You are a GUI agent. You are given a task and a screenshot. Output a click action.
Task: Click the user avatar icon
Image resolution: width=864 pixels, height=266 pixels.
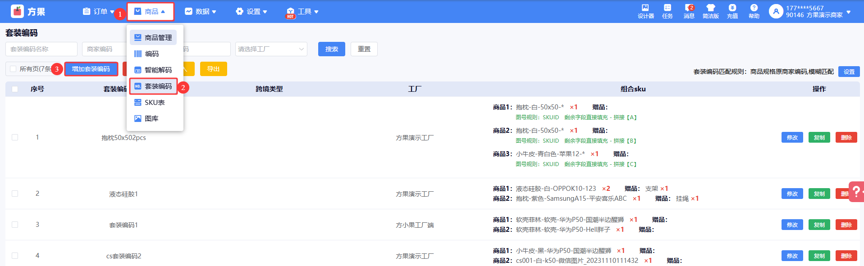[776, 11]
